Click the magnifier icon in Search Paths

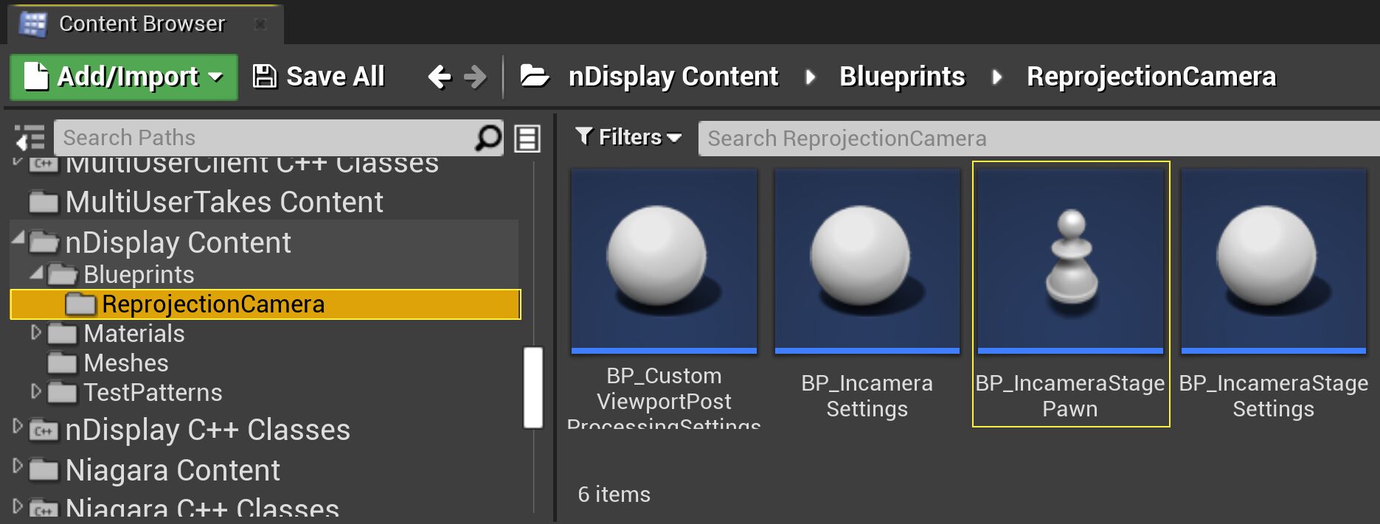(488, 138)
